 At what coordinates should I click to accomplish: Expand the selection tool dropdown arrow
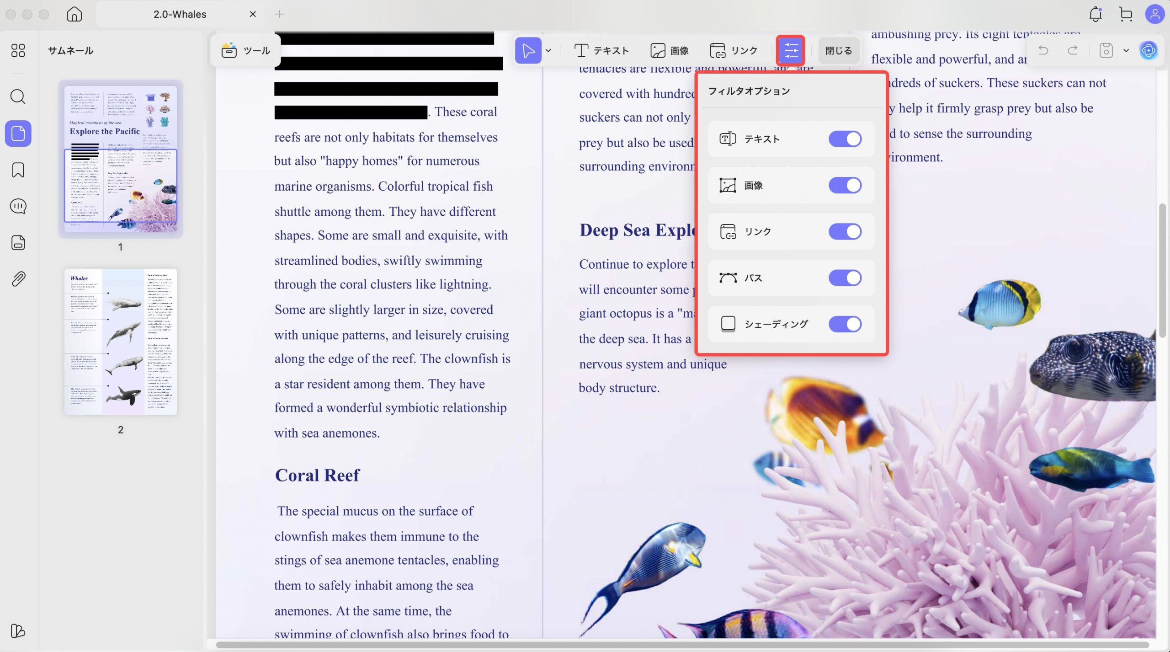[548, 50]
